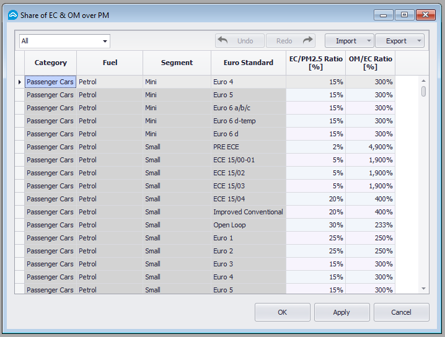Select OM/EC value 233% for Open Loop
Screen dimensions: 445x337
[371, 225]
